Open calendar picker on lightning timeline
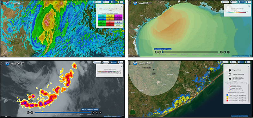 (x=32, y=112)
